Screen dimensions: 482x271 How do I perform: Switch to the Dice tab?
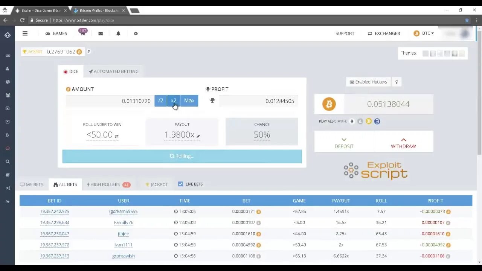[x=71, y=72]
